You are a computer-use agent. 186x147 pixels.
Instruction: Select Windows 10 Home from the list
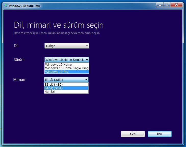click(x=67, y=64)
